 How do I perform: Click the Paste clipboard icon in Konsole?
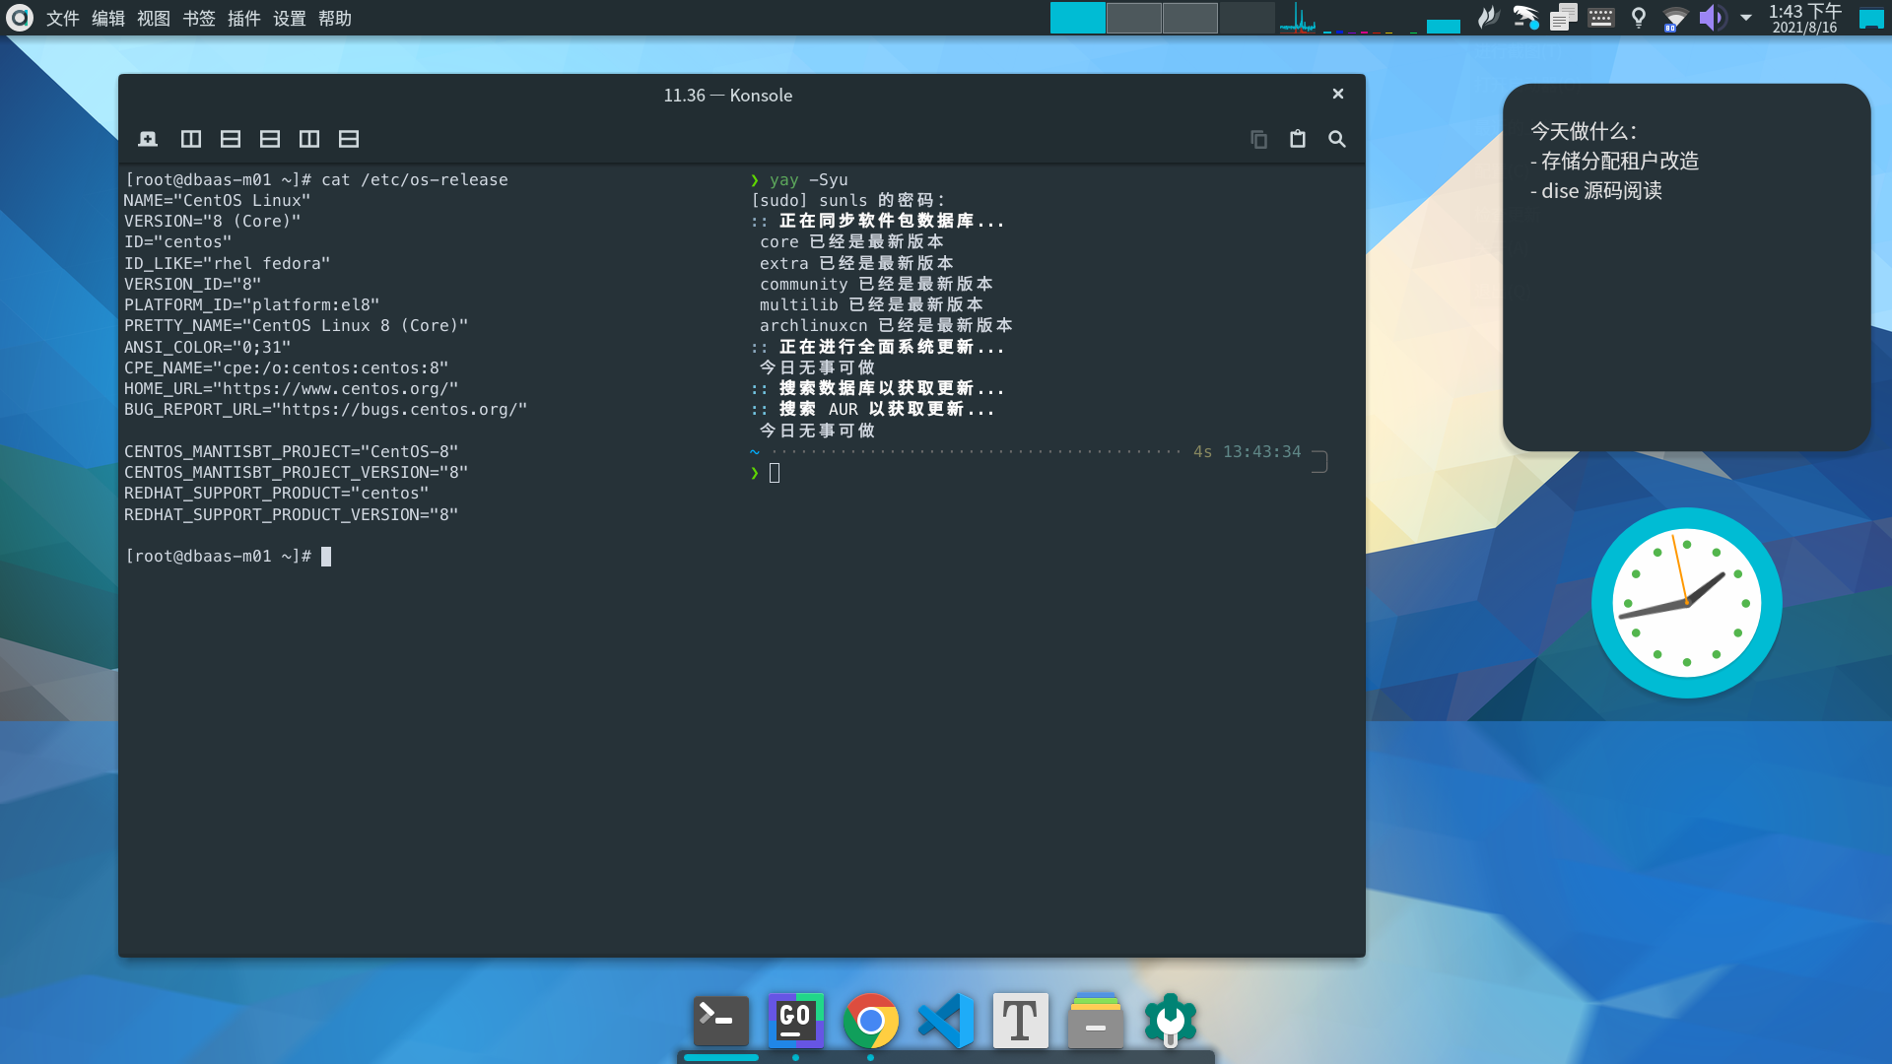coord(1298,139)
